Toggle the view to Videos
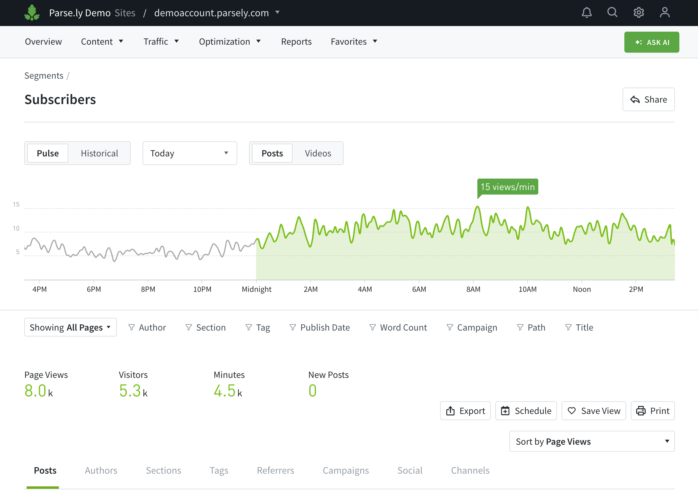Image resolution: width=698 pixels, height=492 pixels. pyautogui.click(x=318, y=153)
